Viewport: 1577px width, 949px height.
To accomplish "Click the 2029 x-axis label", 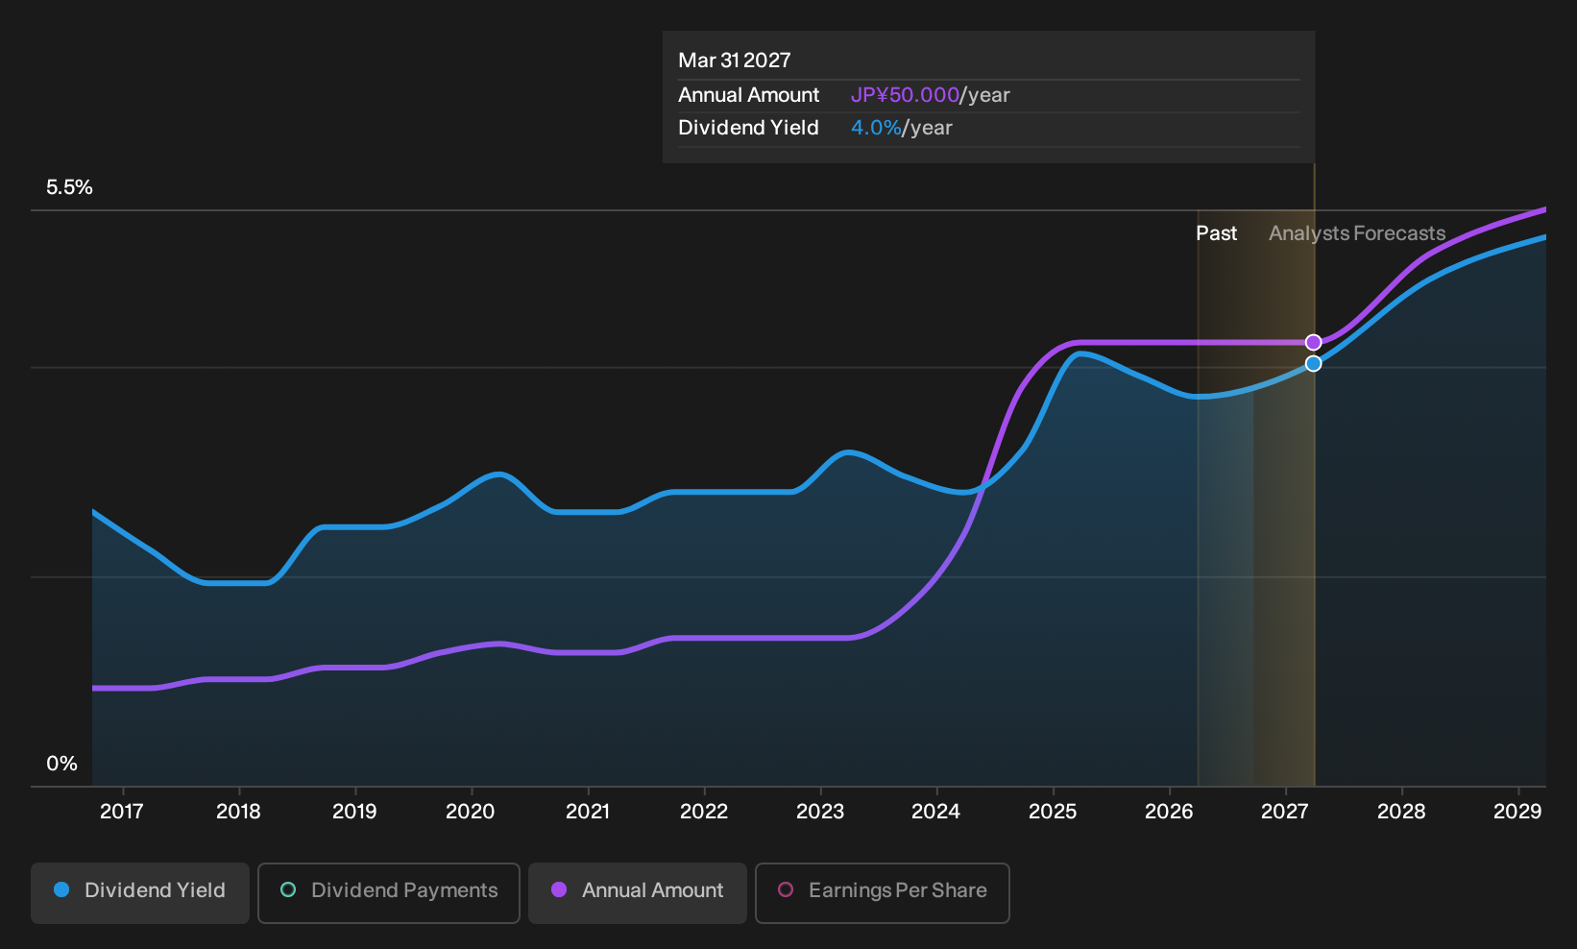I will (x=1517, y=812).
